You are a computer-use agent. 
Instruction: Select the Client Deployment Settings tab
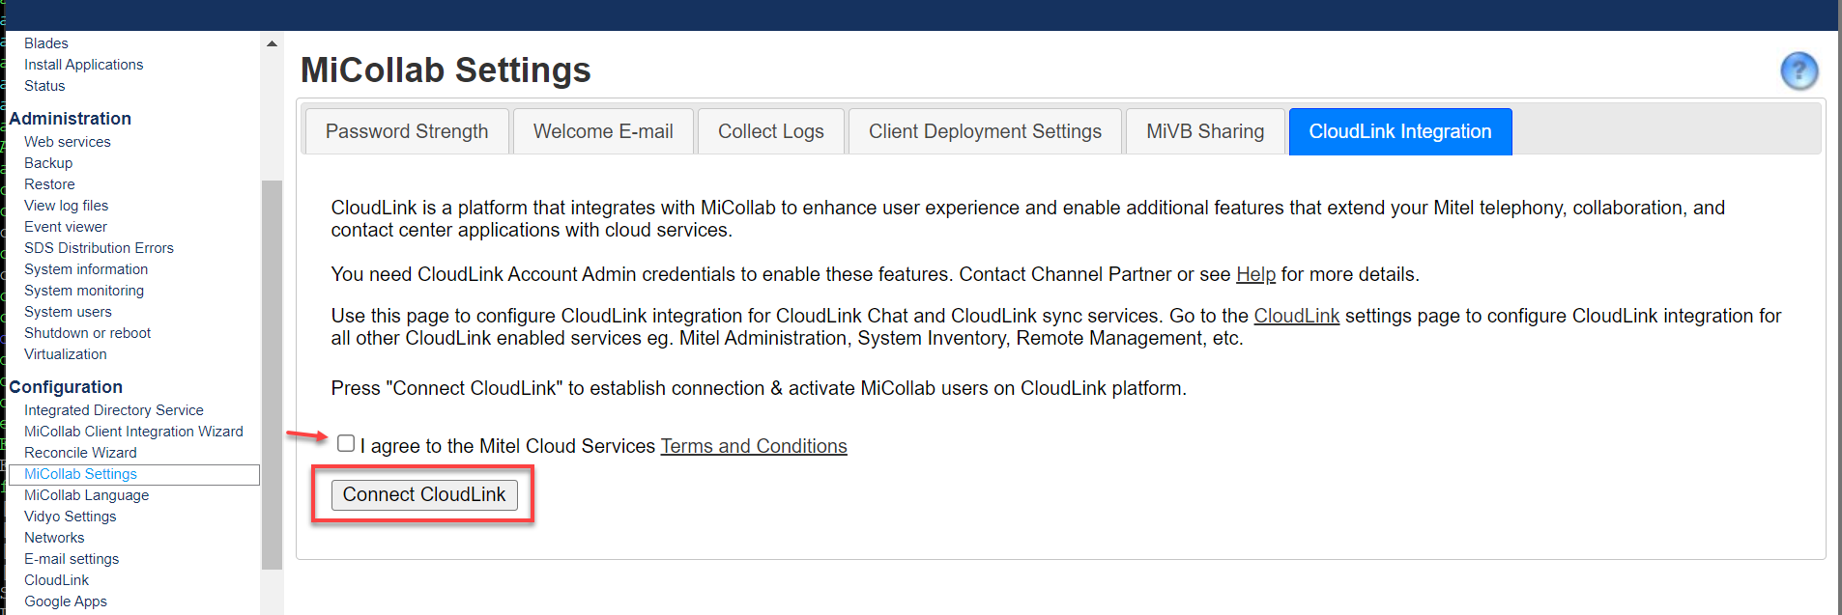coord(984,131)
